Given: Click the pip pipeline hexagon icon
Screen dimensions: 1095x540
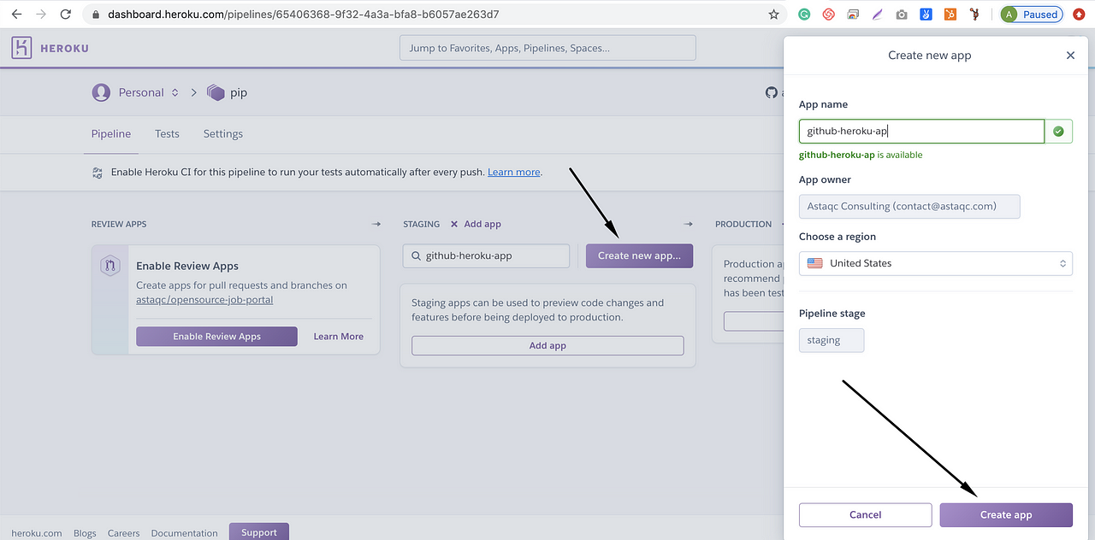Looking at the screenshot, I should [216, 92].
